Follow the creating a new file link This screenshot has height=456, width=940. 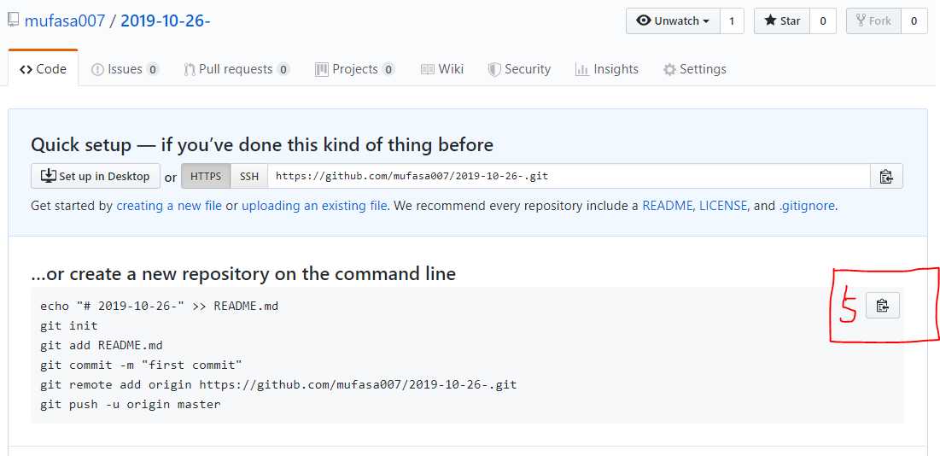point(169,206)
